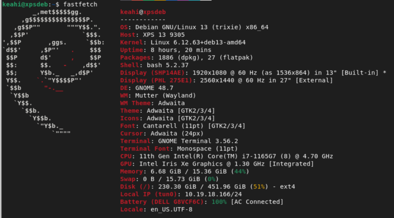Click the red keahi@xpsdeb header in output

[x=142, y=12]
